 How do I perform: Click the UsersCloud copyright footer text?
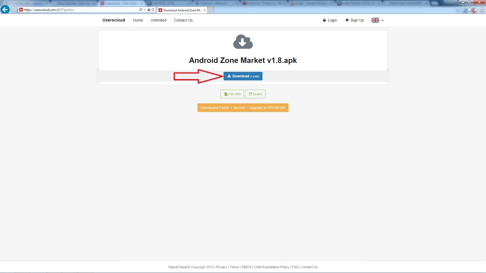click(x=191, y=267)
